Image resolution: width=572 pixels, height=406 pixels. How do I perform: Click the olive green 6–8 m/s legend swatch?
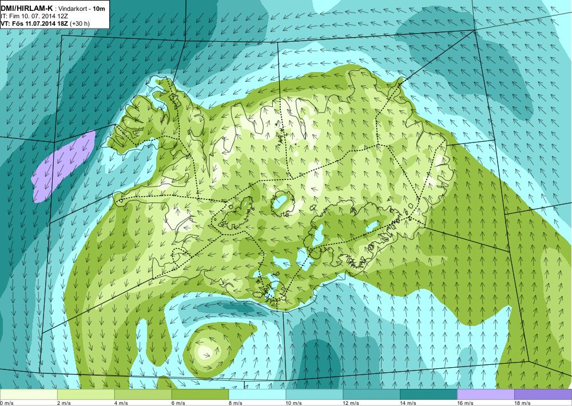coord(200,395)
